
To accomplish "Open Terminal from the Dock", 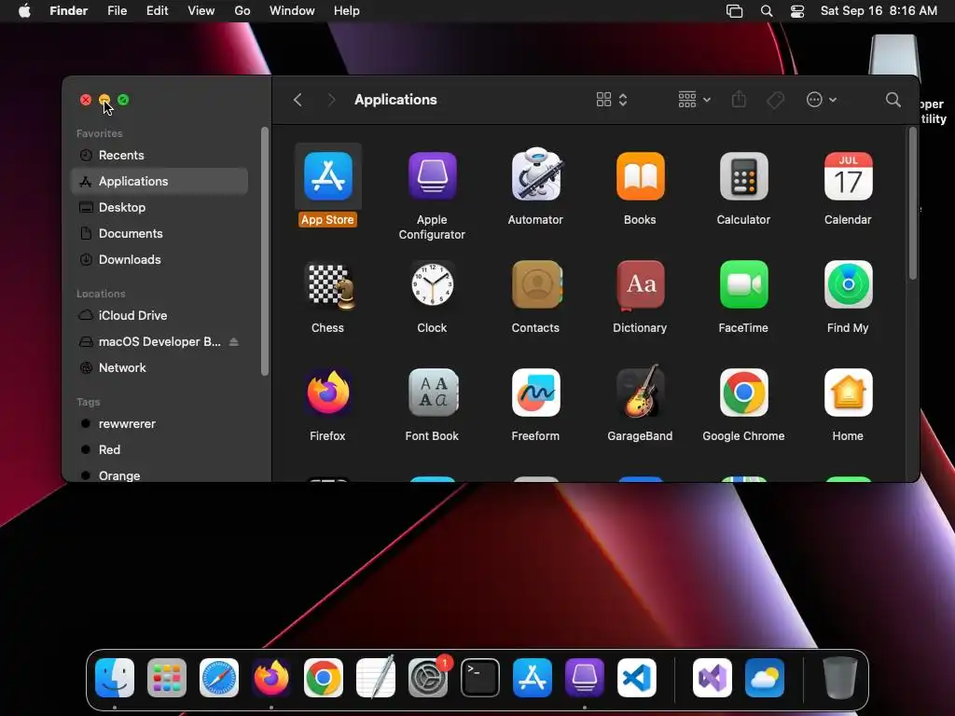I will click(x=480, y=678).
